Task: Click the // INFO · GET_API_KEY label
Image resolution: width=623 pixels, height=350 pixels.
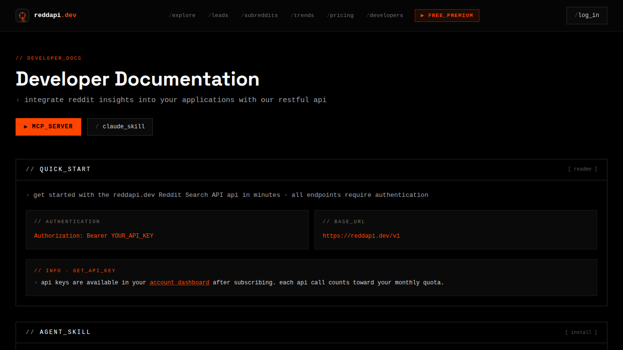Action: pos(75,271)
